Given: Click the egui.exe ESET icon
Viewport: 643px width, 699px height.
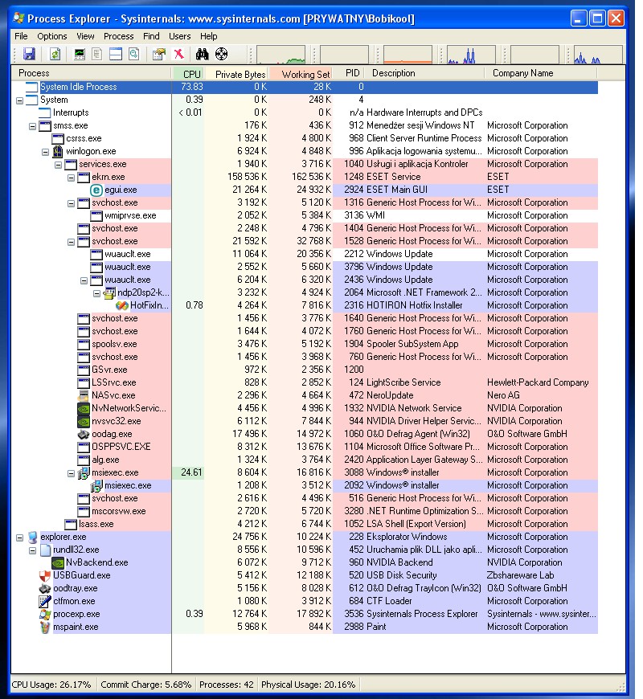Looking at the screenshot, I should click(96, 190).
